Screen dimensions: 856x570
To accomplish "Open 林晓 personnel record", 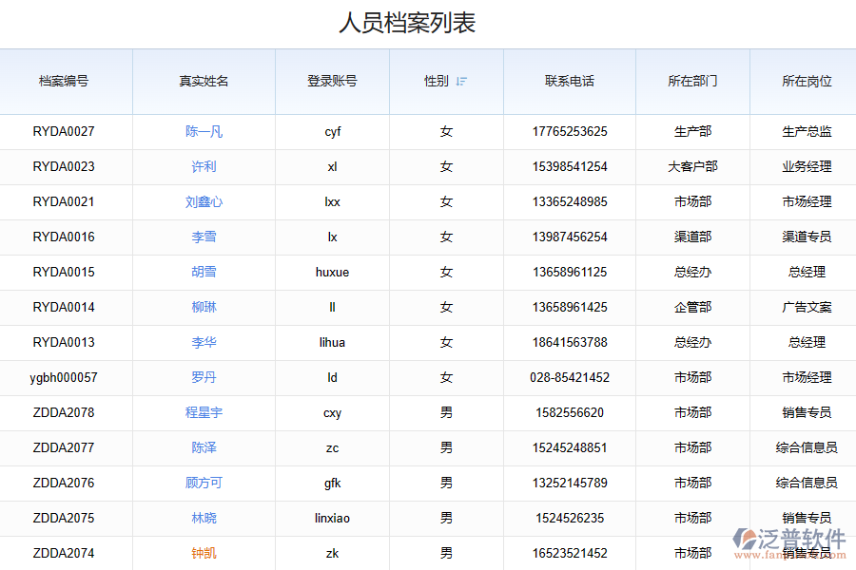I will click(x=204, y=519).
